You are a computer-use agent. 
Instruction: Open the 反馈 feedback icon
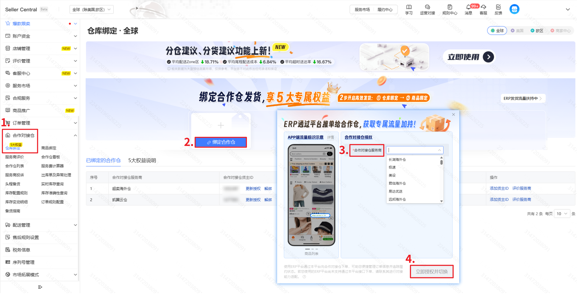(498, 7)
